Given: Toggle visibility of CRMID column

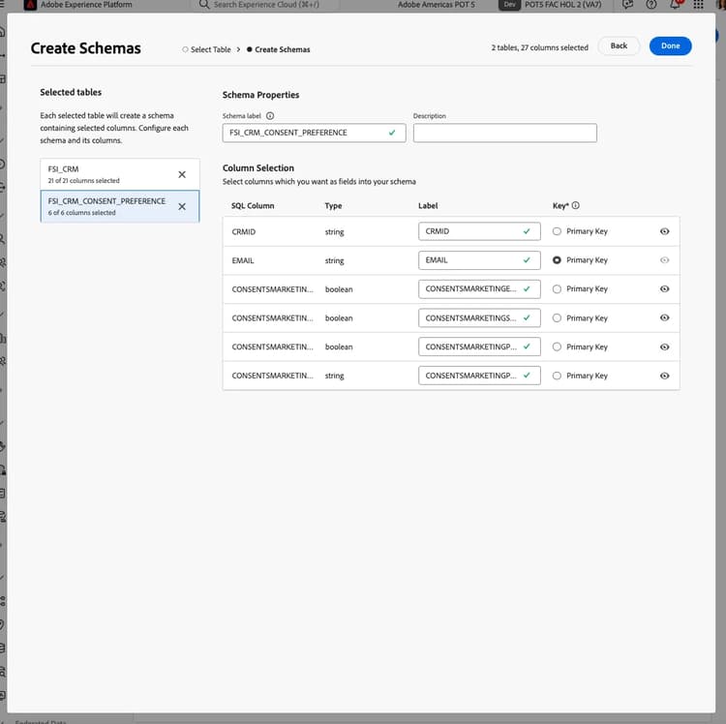Looking at the screenshot, I should pyautogui.click(x=664, y=231).
